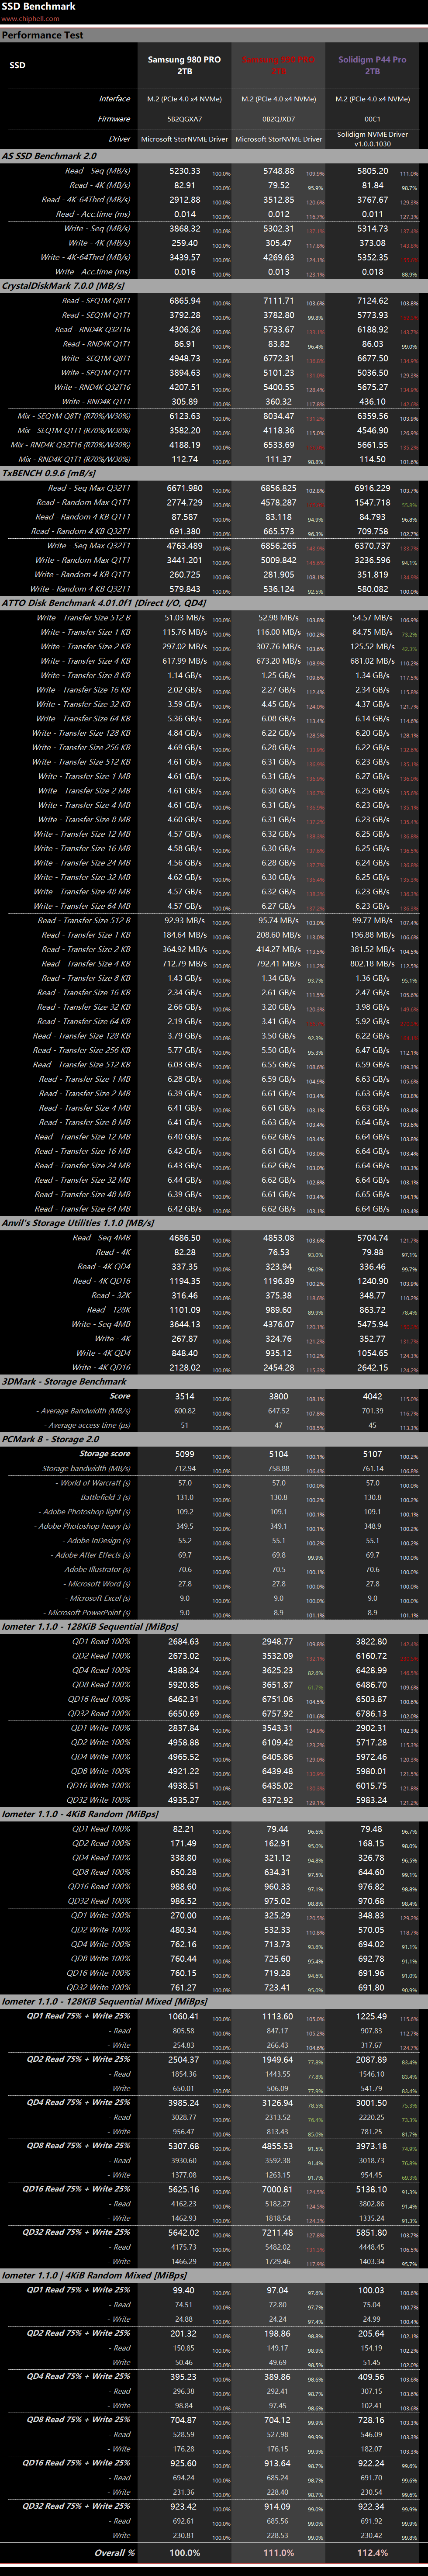Click the Solidigm P44 Pro 2TB column header
Screen dimensions: 428x2576
[x=372, y=65]
